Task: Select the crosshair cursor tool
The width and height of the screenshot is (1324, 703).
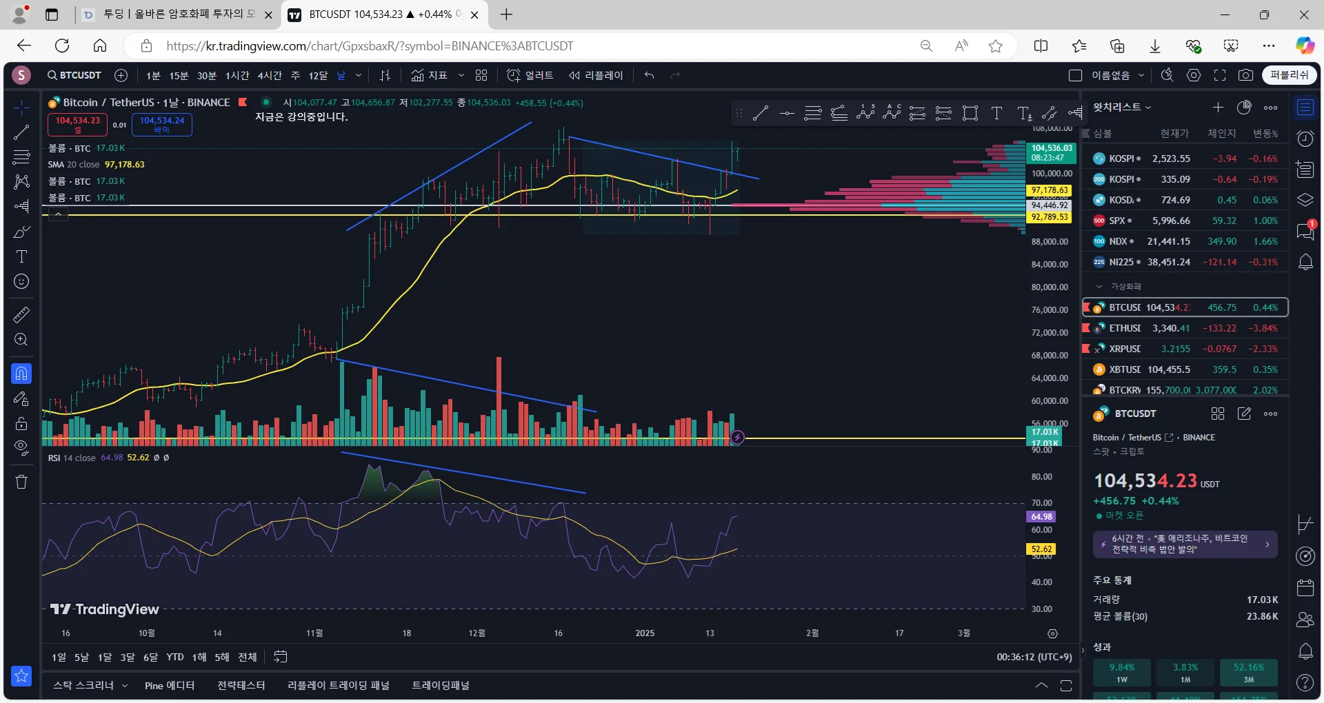Action: [21, 108]
